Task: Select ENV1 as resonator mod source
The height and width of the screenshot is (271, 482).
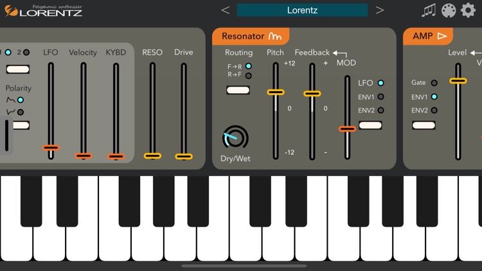Action: point(380,97)
